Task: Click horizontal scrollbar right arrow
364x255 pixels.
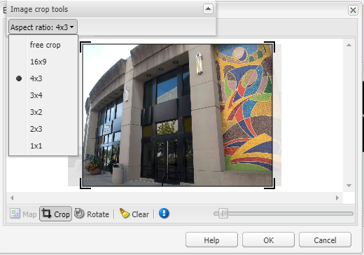Action: 337,198
